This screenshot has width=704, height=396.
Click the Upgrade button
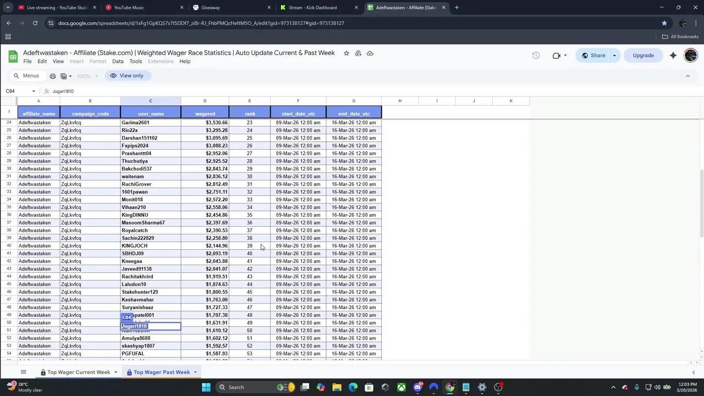pos(643,56)
